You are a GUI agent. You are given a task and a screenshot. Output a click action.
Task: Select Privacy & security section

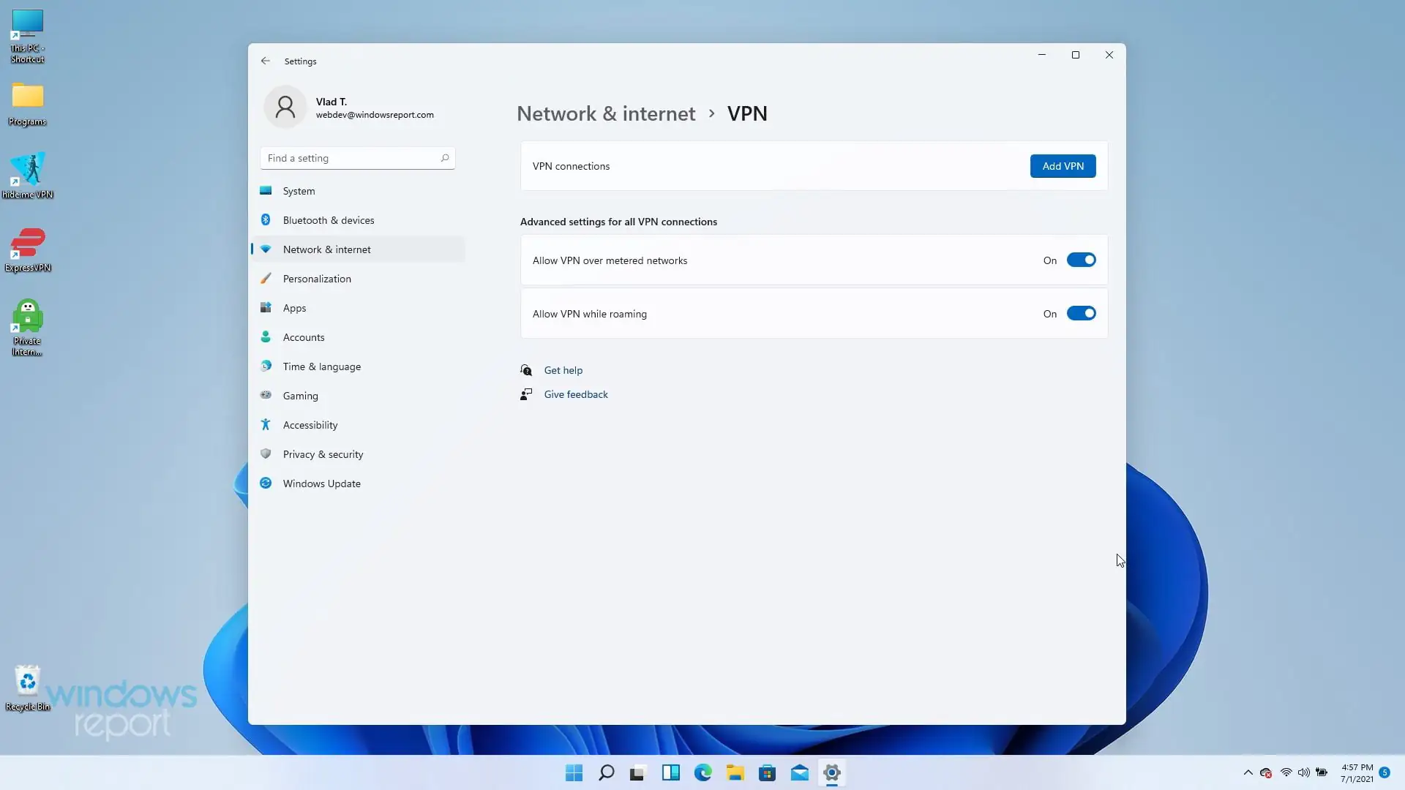point(323,454)
